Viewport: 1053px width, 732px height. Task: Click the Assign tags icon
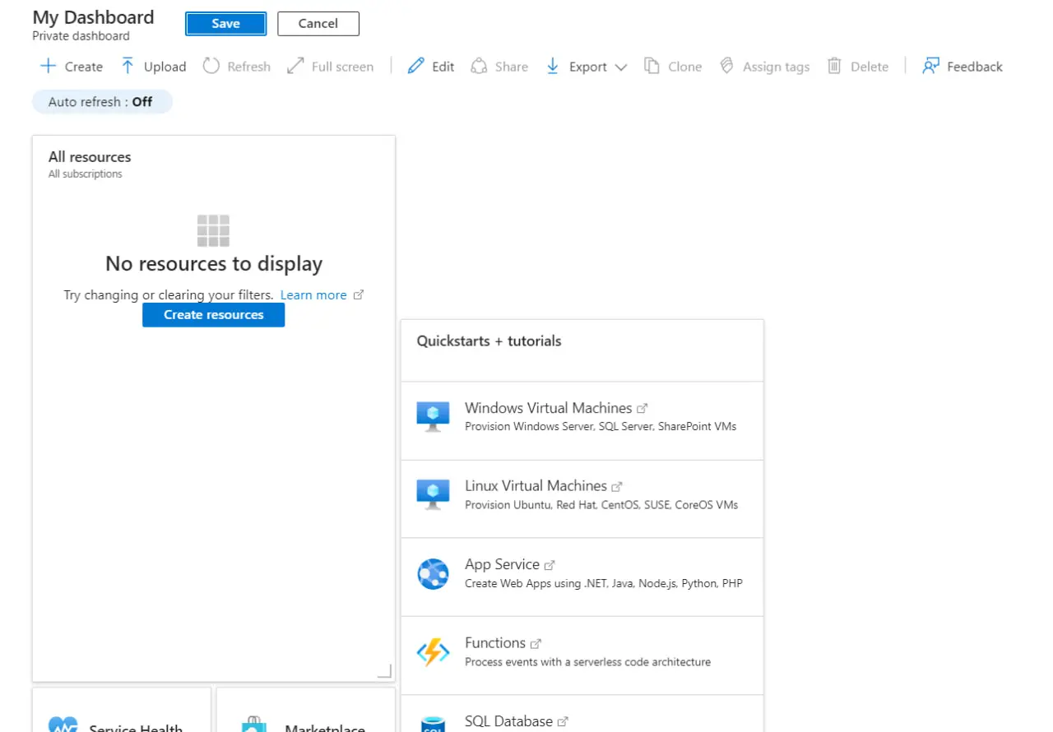click(726, 67)
